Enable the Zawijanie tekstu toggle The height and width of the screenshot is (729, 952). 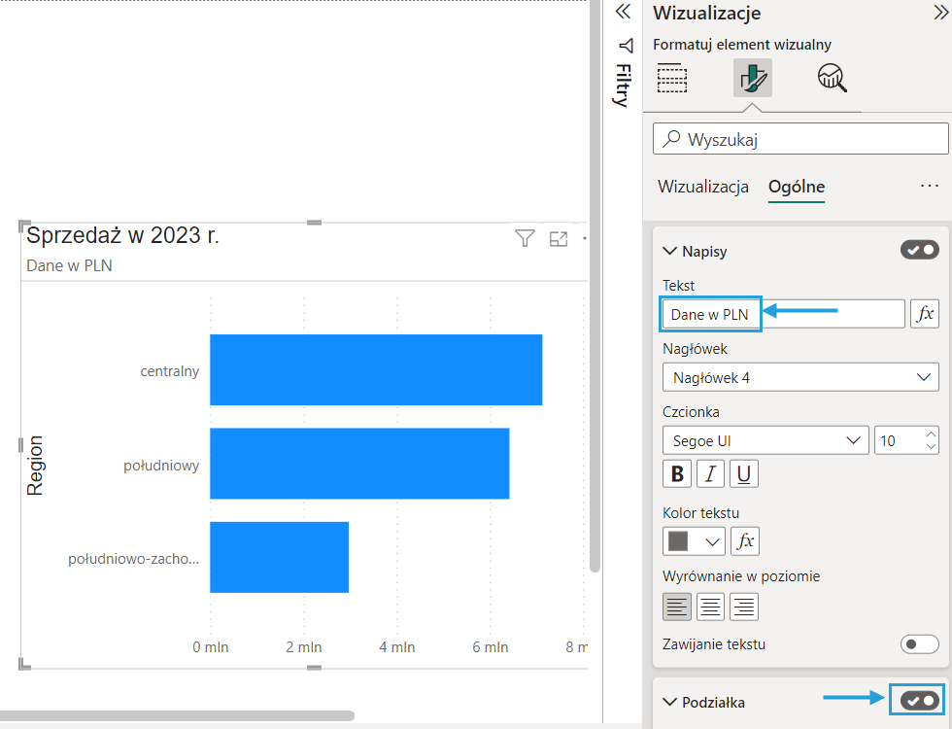920,643
